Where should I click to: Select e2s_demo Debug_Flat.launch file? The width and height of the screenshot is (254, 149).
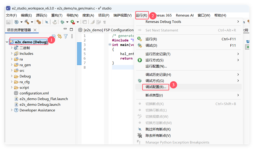pos(44,99)
